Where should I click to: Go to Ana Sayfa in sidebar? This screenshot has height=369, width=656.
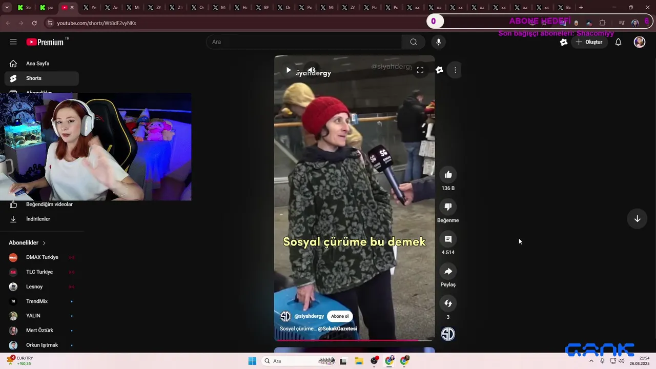point(42,64)
